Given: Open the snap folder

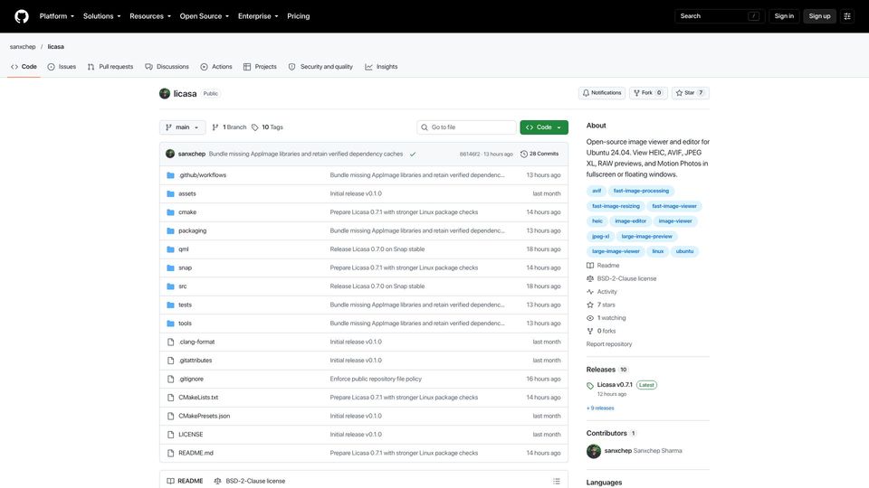Looking at the screenshot, I should 185,267.
